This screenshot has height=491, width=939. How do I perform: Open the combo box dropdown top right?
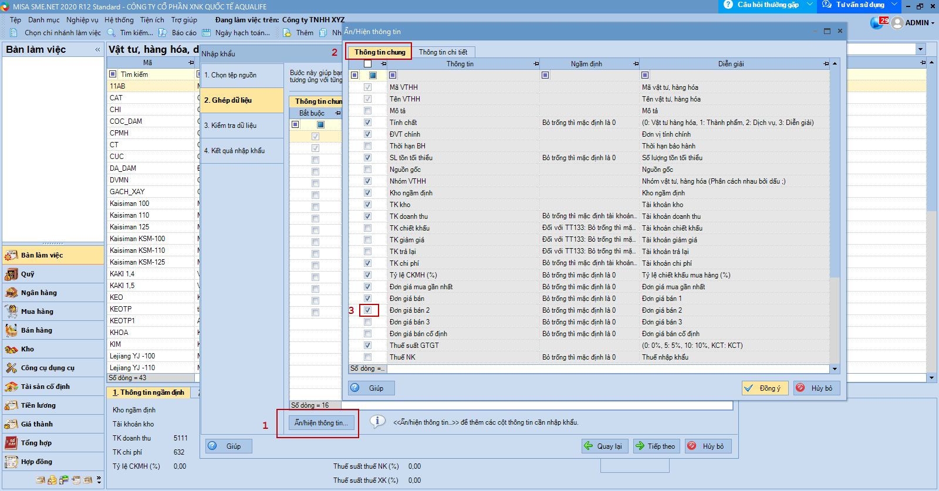coord(920,49)
